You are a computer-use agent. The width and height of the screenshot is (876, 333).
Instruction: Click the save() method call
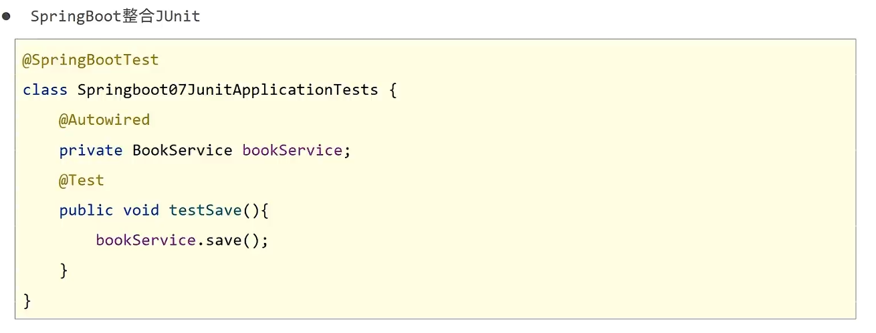(x=232, y=240)
